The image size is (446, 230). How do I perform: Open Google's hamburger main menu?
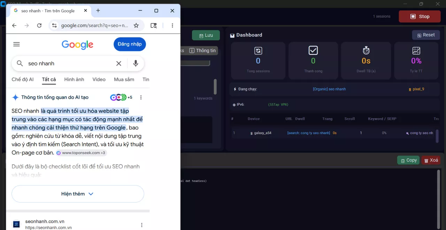click(16, 44)
